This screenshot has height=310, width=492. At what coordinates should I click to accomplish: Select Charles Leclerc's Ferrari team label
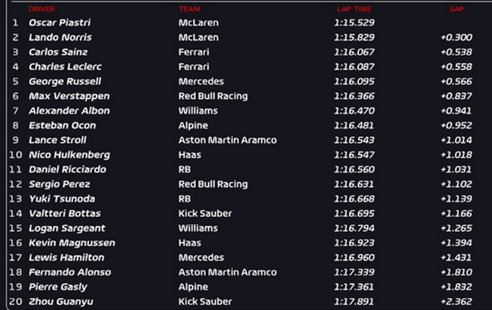192,67
